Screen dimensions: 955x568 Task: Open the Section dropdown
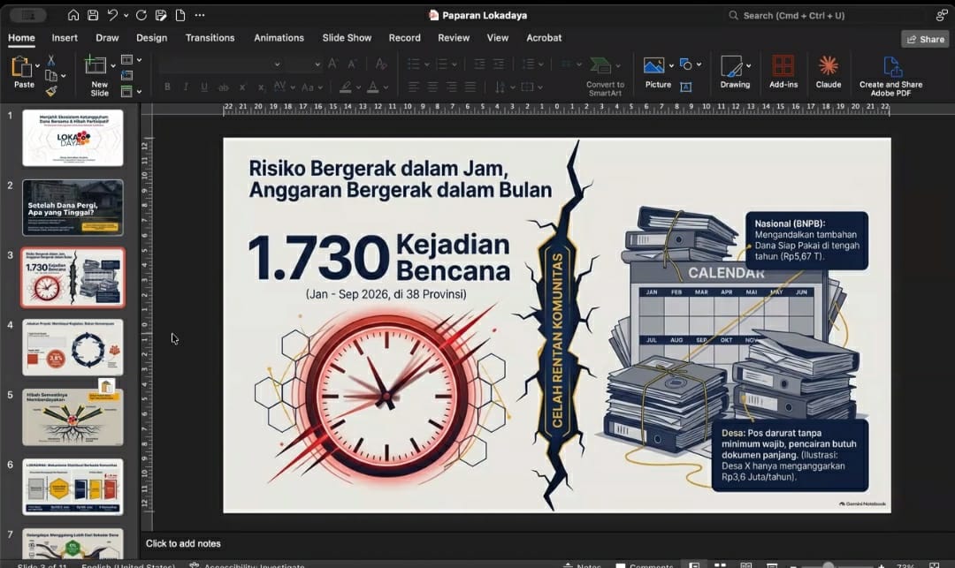pos(131,91)
